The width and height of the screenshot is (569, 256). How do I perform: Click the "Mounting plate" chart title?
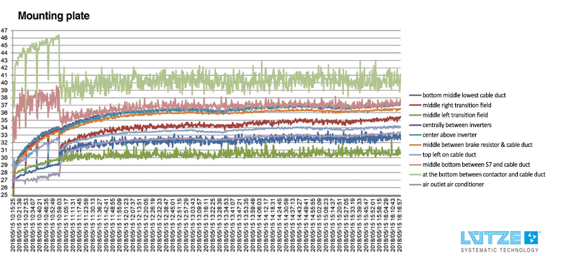[54, 14]
